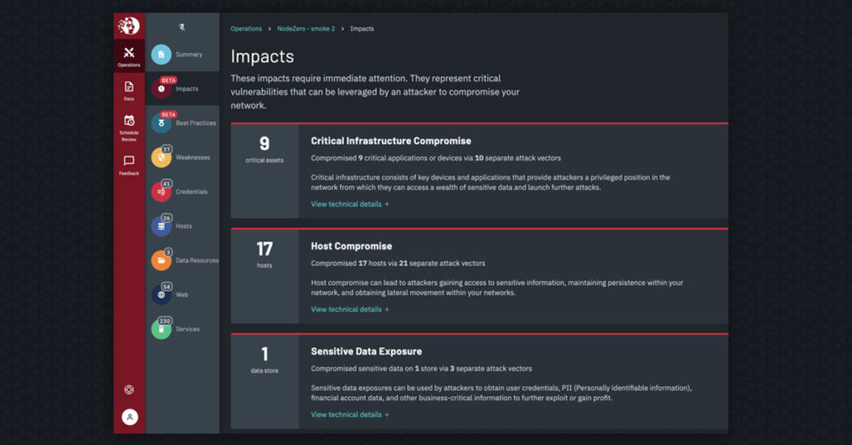The height and width of the screenshot is (445, 852).
Task: Select the Web globe icon
Action: click(161, 294)
